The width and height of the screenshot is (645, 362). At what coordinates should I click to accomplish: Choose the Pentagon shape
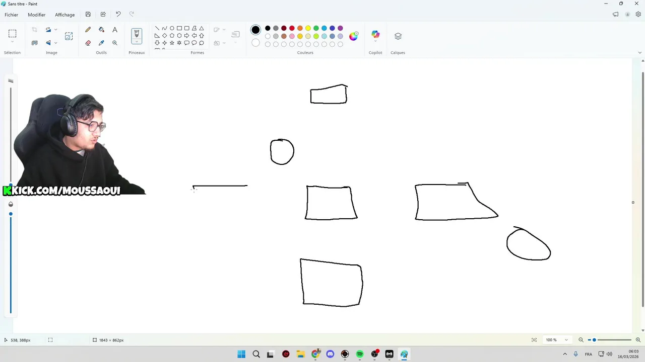[172, 36]
